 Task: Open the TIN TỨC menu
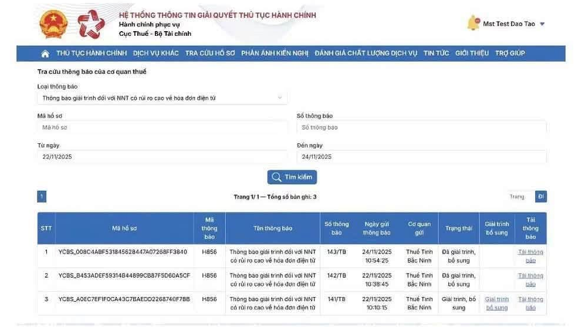436,53
